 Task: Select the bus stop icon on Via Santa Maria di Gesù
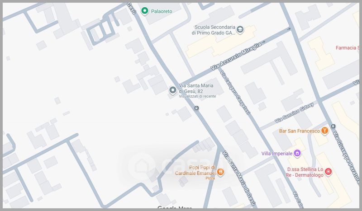point(196,108)
